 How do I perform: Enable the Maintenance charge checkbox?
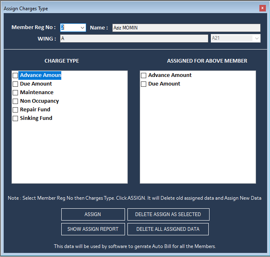coord(16,92)
